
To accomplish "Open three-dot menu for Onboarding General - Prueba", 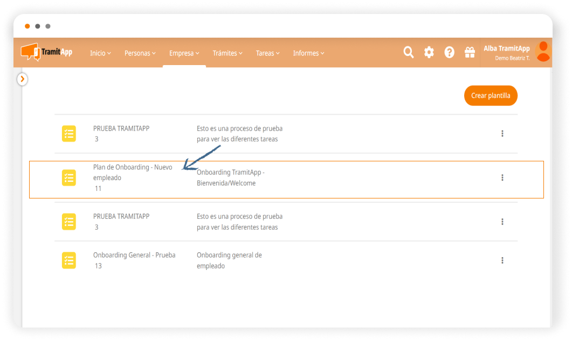I will (502, 260).
